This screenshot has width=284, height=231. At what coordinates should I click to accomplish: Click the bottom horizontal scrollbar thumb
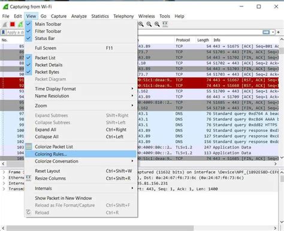click(x=100, y=228)
